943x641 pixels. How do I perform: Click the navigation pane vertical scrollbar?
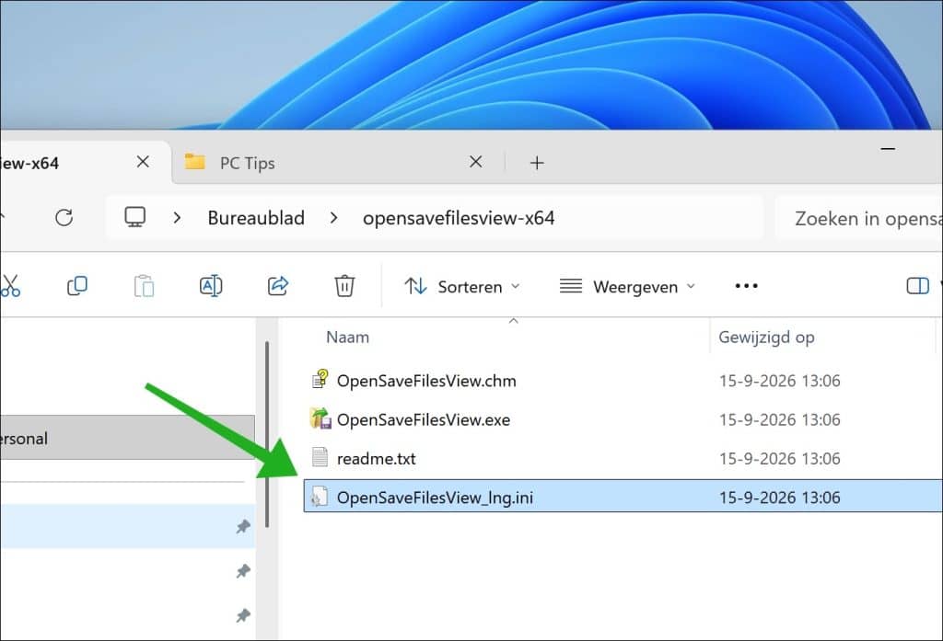(266, 434)
